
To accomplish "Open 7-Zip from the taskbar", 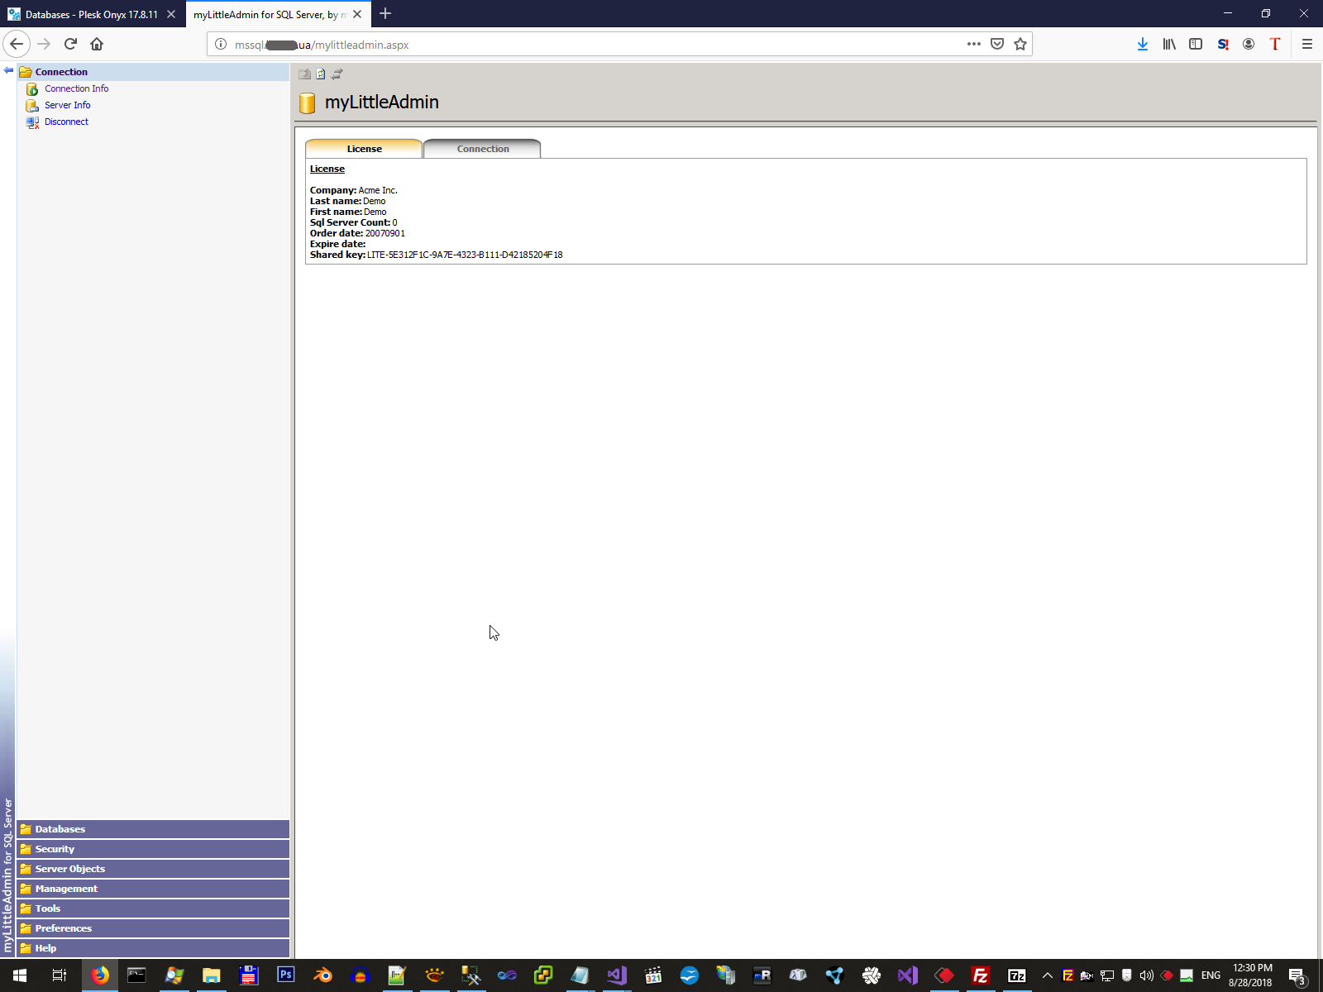I will click(x=1017, y=975).
